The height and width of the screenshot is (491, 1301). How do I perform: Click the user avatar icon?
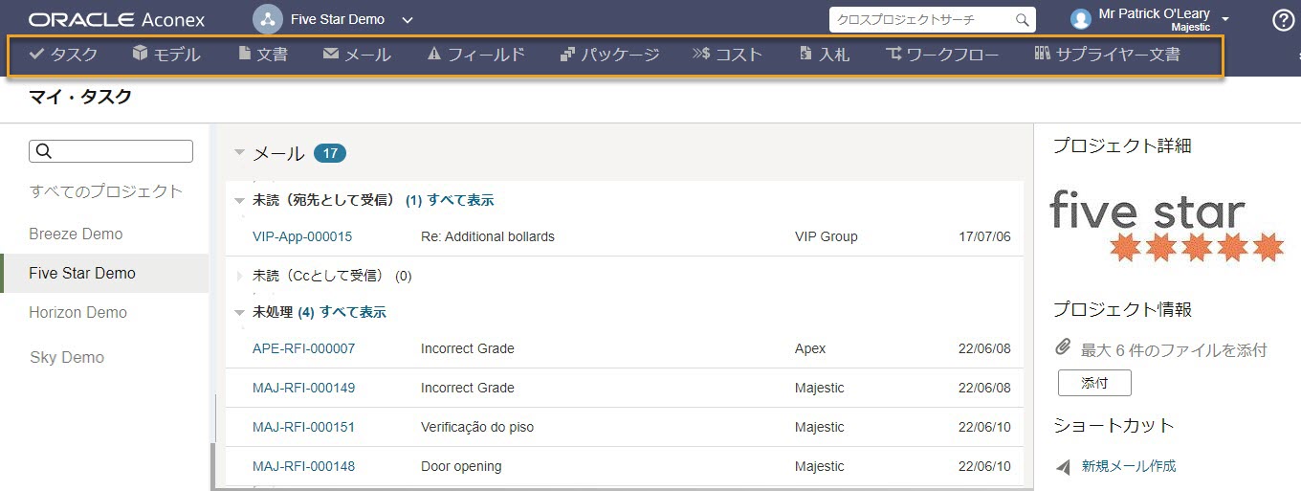coord(1081,19)
